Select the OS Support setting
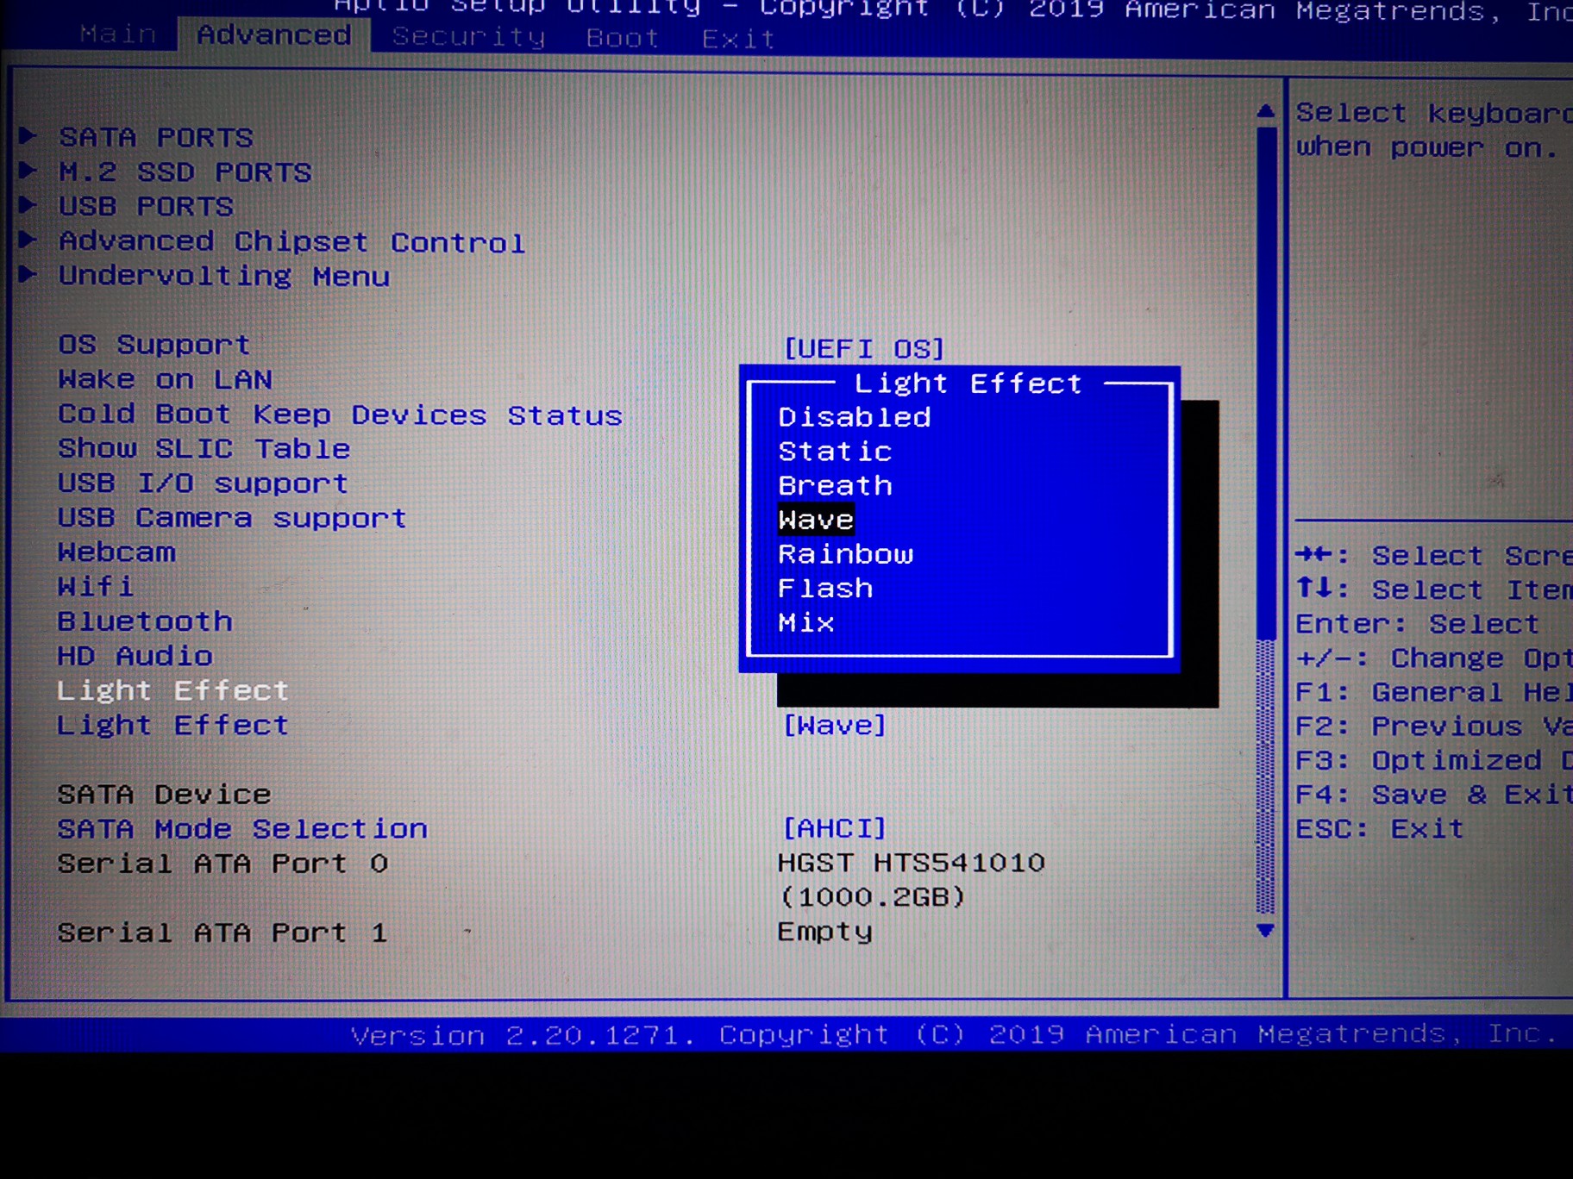 tap(154, 345)
